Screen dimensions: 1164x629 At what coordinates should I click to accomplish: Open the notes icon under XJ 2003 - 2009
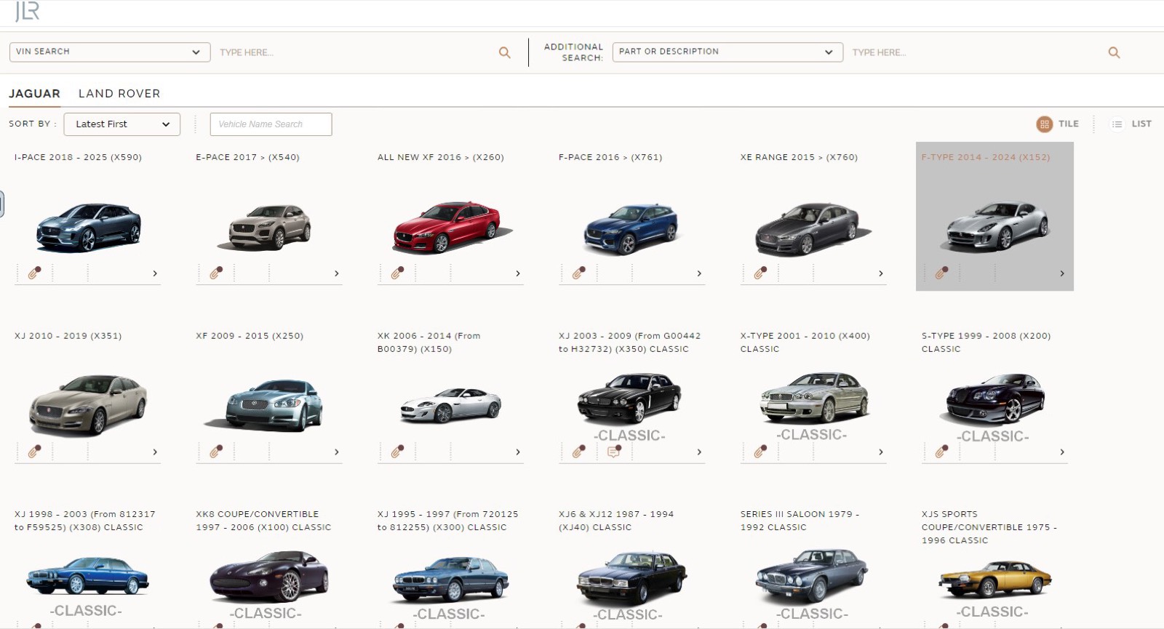point(614,452)
